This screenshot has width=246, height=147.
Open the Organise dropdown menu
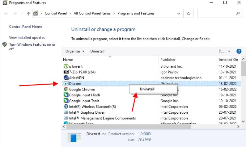(75, 51)
